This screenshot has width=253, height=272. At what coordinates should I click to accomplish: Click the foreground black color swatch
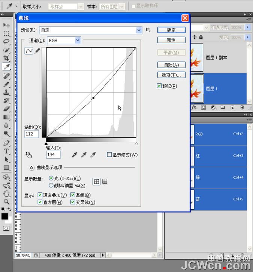click(x=4, y=216)
